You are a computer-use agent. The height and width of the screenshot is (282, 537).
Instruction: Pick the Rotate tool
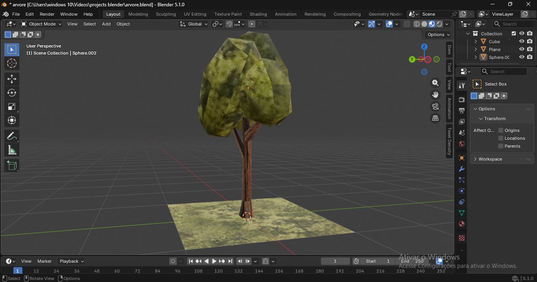pos(12,93)
